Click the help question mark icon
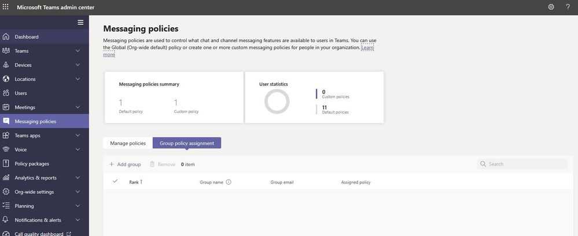 click(568, 7)
